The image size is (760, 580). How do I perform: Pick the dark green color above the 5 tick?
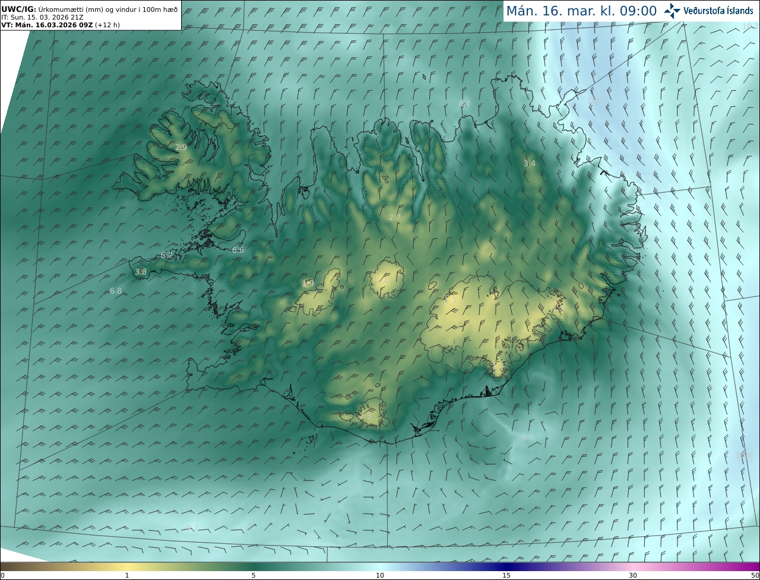pos(254,567)
